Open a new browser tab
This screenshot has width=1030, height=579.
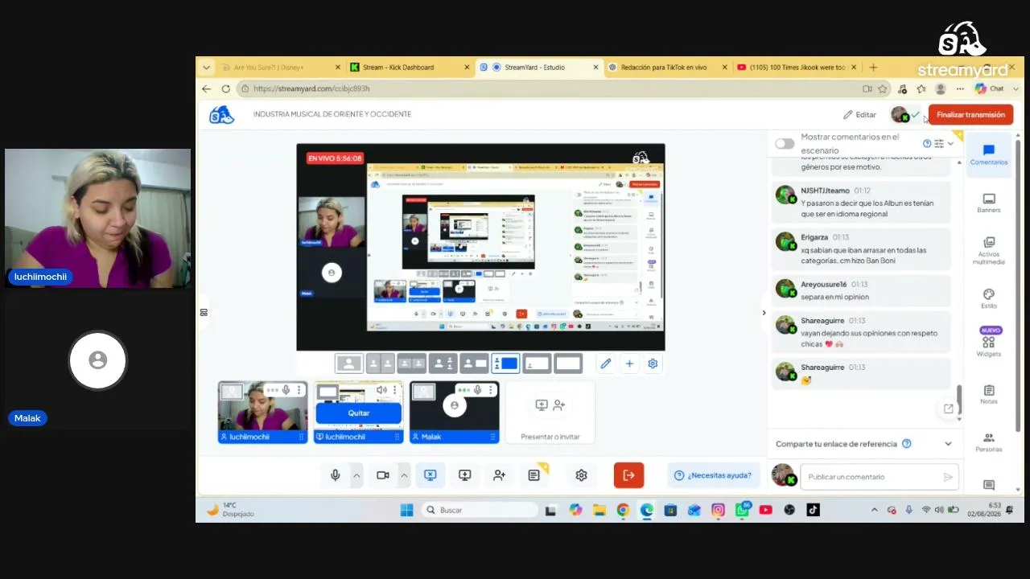873,68
